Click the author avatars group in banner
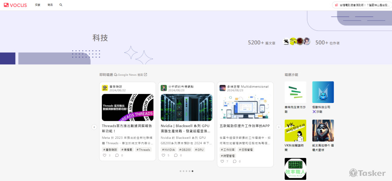 [x=296, y=41]
